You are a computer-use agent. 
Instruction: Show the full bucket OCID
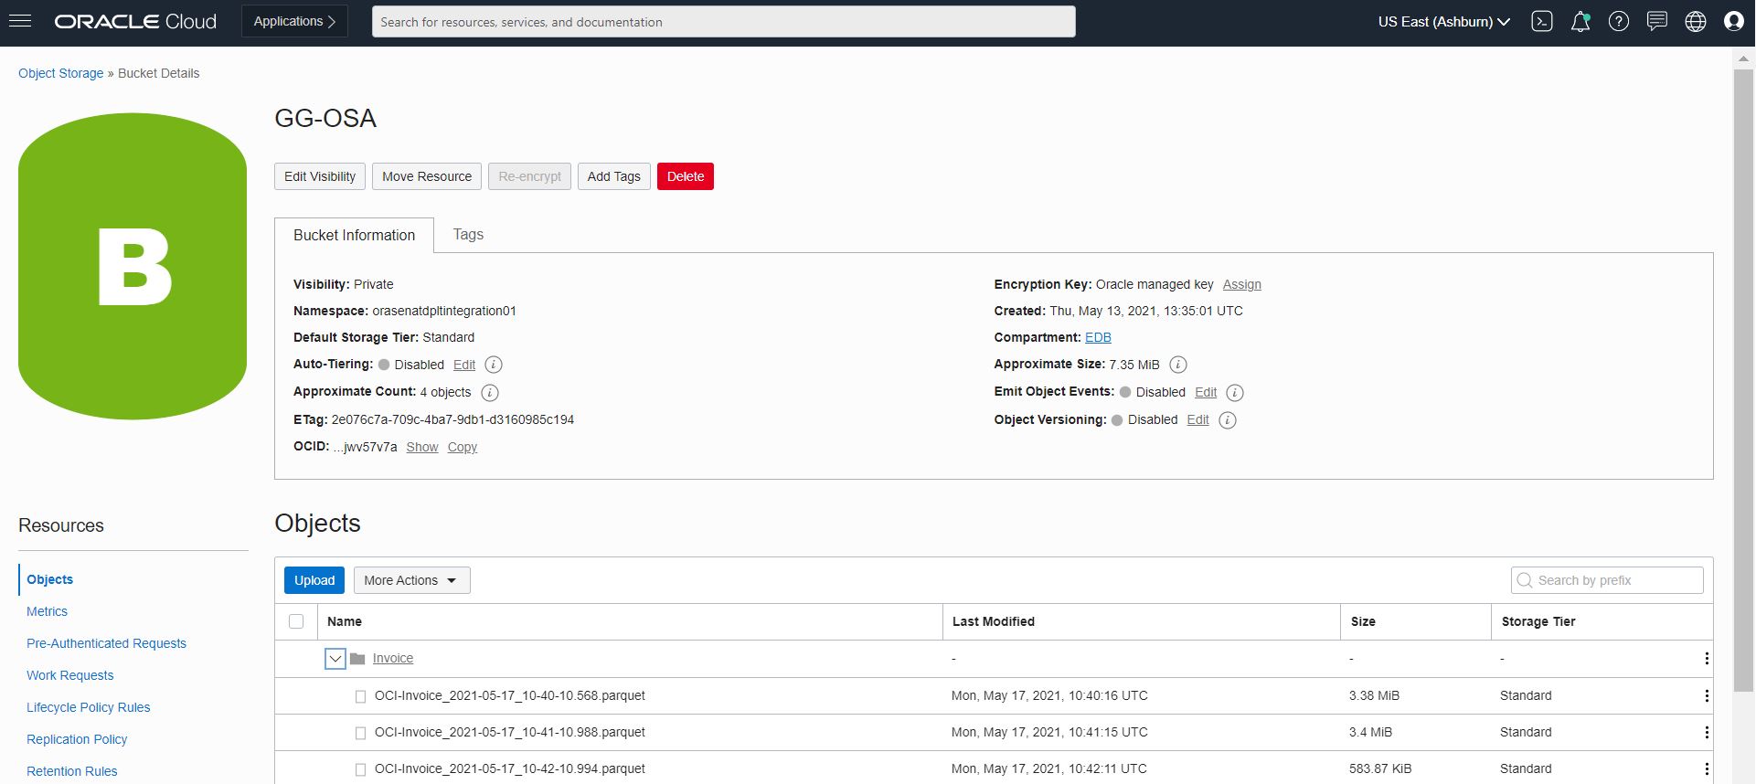point(422,447)
